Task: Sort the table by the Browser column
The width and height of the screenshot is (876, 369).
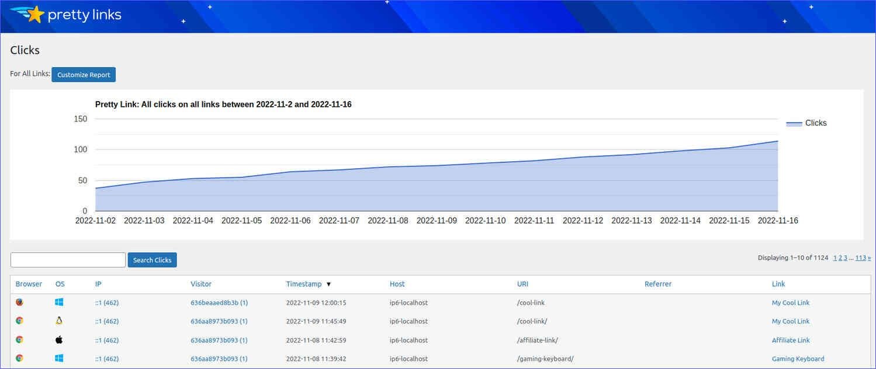Action: pos(28,284)
